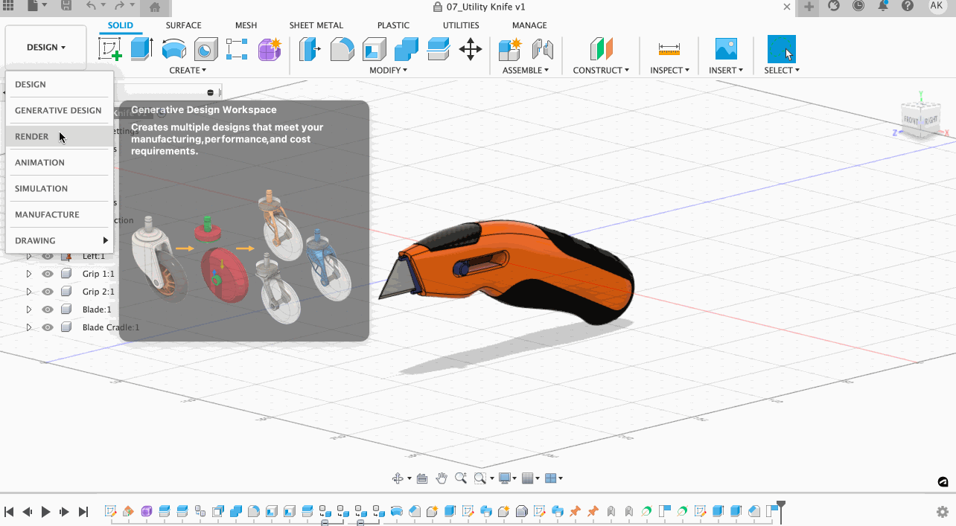Click the DESIGN workspace button

point(45,47)
